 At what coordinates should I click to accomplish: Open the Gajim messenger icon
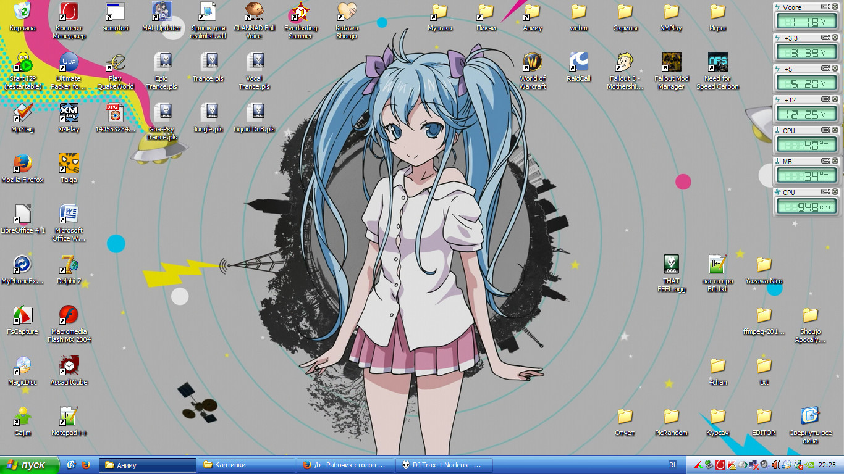22,422
